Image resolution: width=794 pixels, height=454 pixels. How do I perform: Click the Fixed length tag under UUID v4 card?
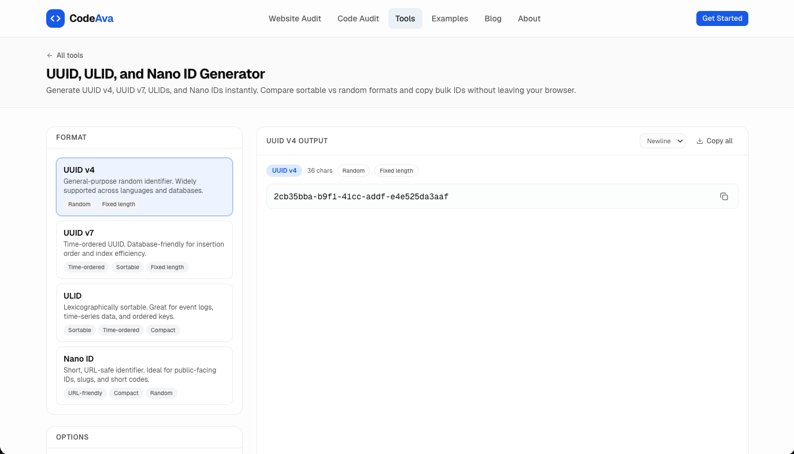click(x=118, y=204)
